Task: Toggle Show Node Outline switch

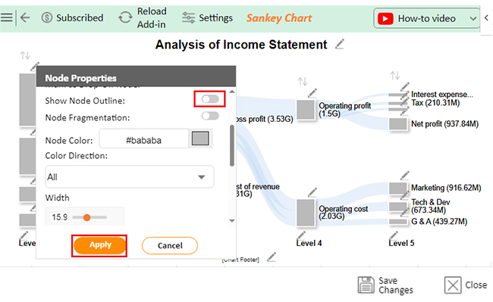Action: tap(210, 99)
